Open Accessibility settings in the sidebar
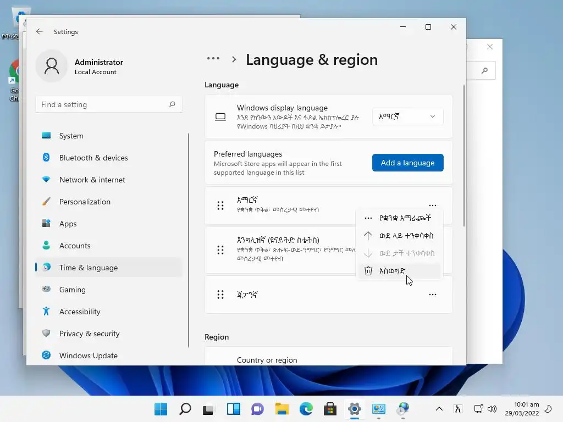Screen dimensions: 563x422 [108, 312]
